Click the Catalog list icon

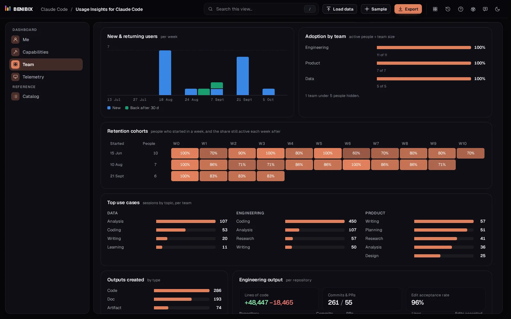15,96
